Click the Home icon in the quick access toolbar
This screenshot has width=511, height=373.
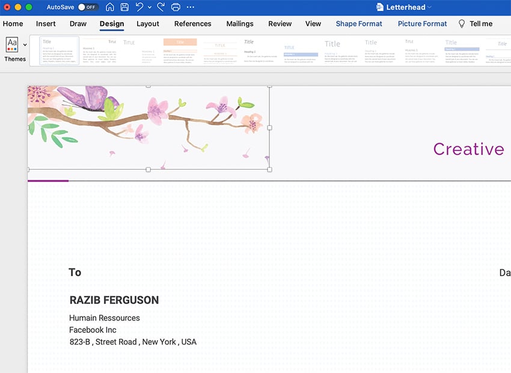(109, 7)
